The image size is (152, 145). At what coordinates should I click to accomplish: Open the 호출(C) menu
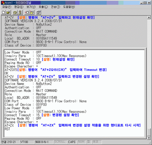[43, 7]
